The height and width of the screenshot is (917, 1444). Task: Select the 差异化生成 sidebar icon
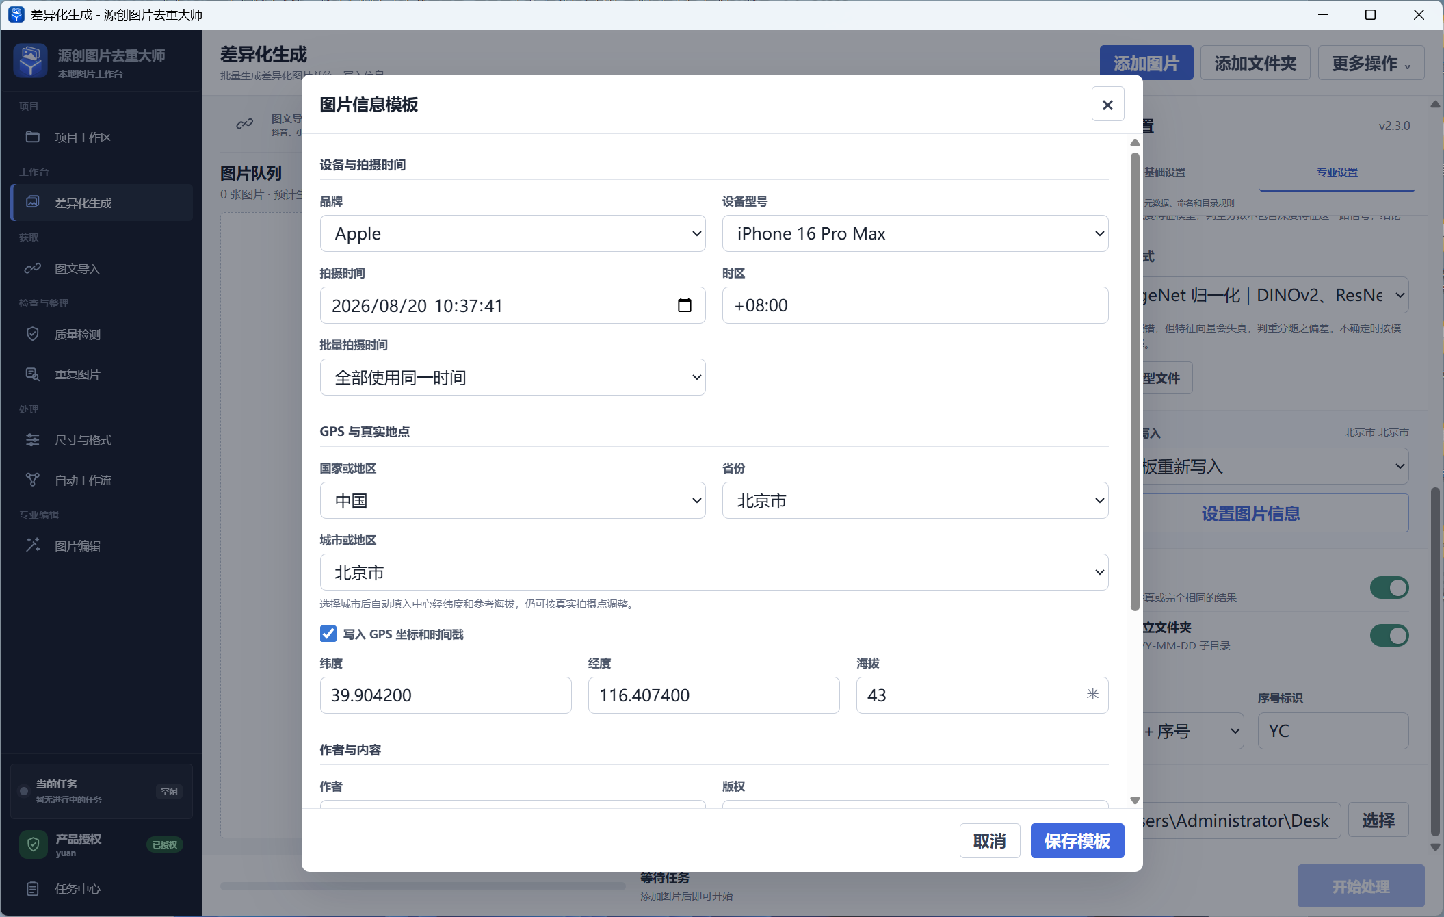tap(32, 202)
